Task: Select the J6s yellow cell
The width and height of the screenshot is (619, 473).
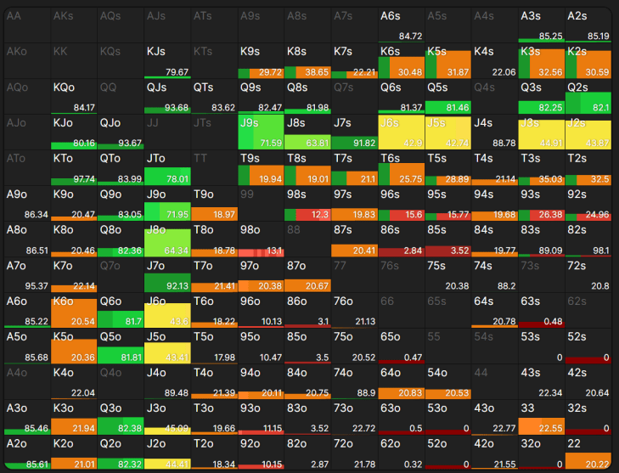Action: pos(401,132)
